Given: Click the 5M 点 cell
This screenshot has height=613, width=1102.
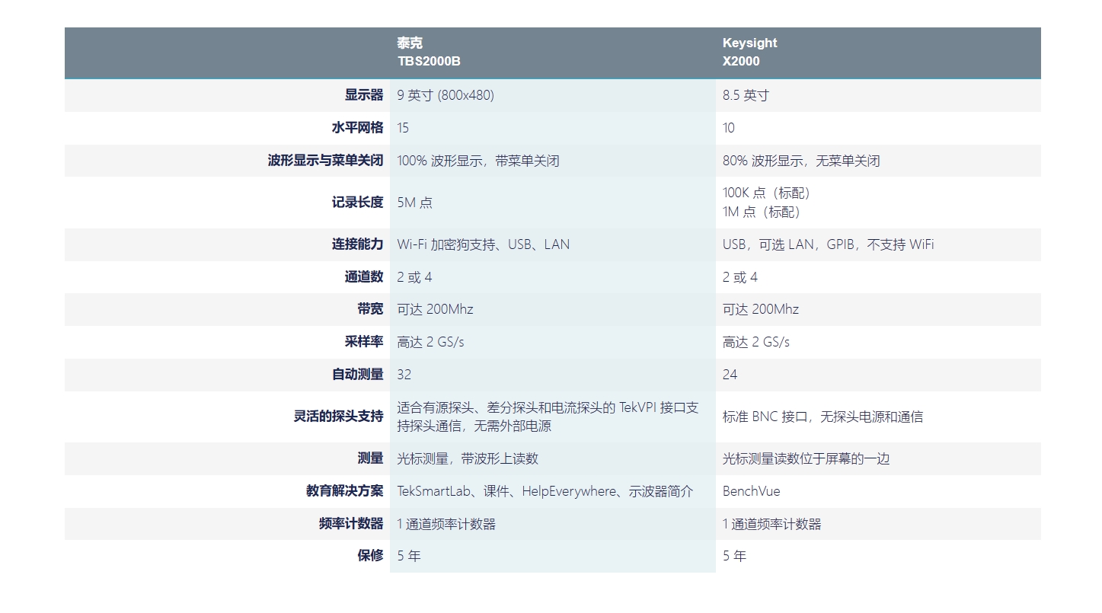Looking at the screenshot, I should [414, 203].
